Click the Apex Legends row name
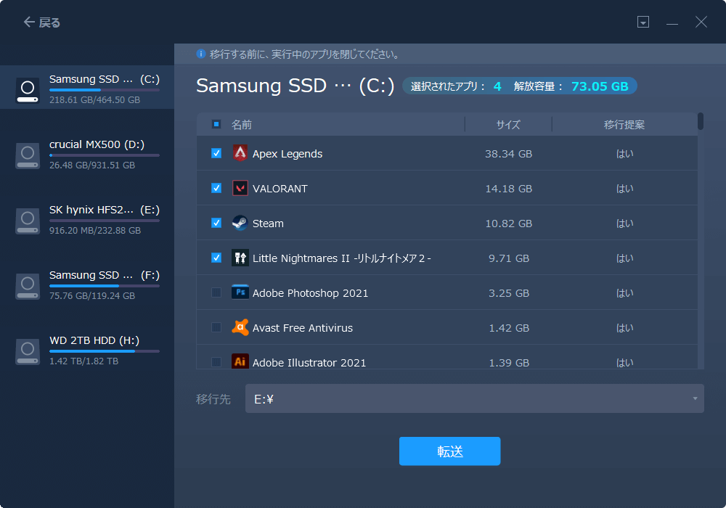Image resolution: width=726 pixels, height=508 pixels. click(287, 154)
